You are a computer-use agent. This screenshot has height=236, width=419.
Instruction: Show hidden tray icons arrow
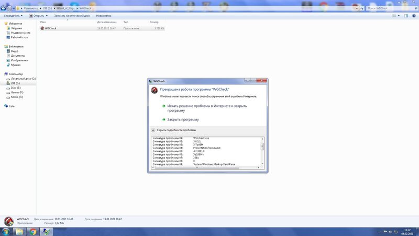(x=380, y=232)
